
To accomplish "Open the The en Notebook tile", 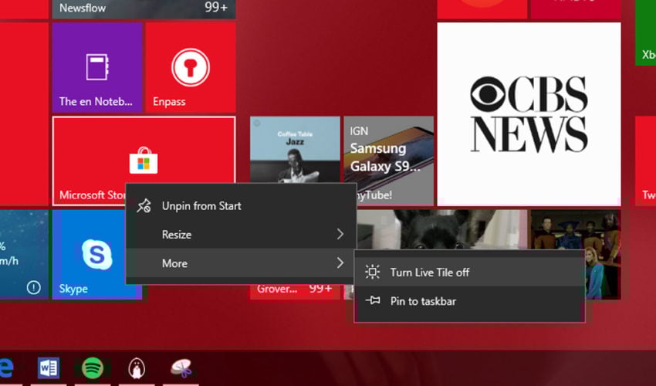I will 97,67.
